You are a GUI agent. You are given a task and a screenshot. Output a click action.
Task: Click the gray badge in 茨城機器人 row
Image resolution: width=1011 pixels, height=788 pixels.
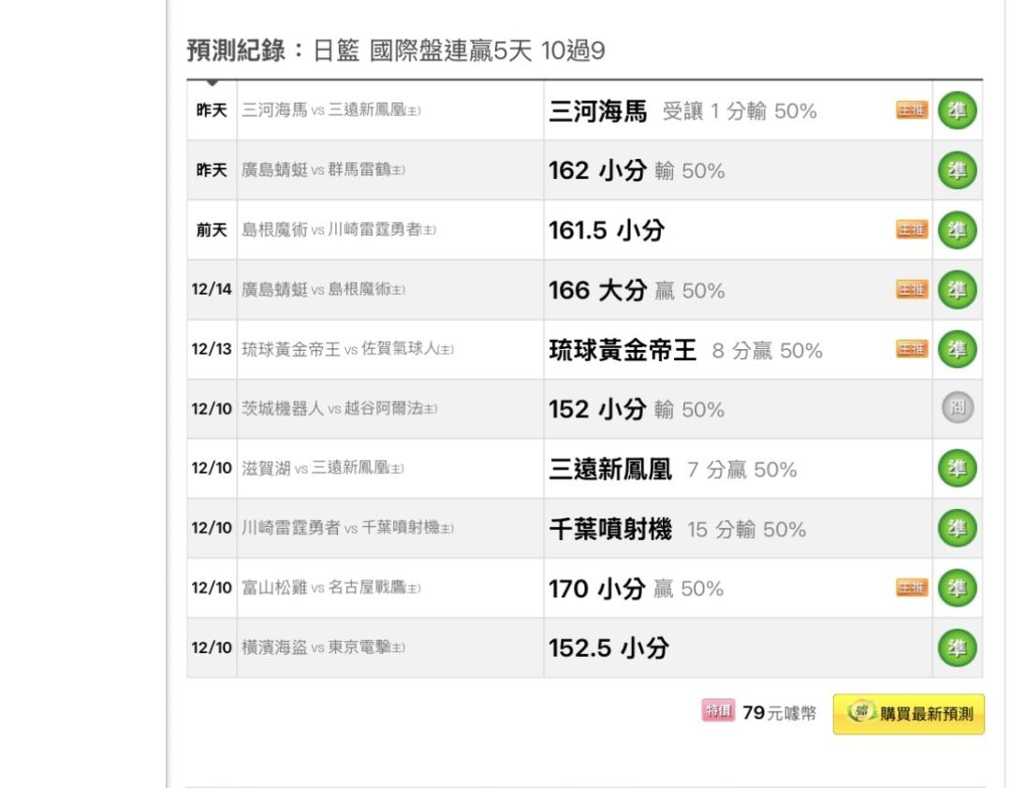[x=957, y=408]
